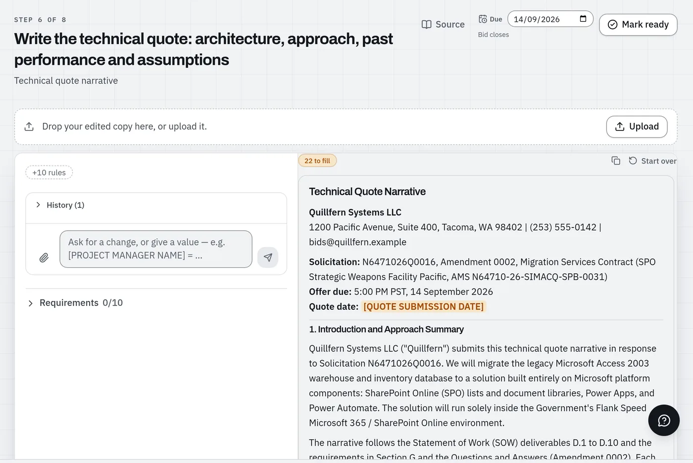This screenshot has height=463, width=693.
Task: Click the paperclip attach icon
Action: click(44, 257)
